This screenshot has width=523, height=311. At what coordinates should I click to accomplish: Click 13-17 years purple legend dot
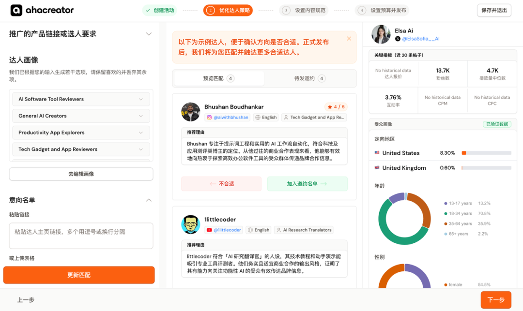pos(446,204)
